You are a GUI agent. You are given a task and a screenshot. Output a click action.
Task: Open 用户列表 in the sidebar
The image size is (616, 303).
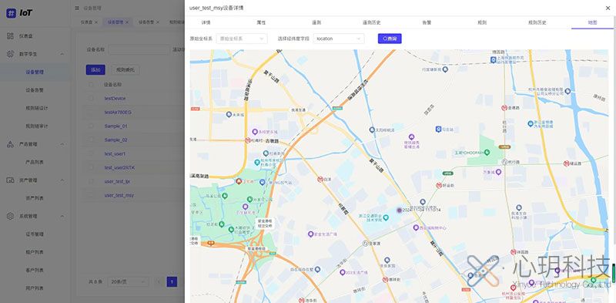35,288
